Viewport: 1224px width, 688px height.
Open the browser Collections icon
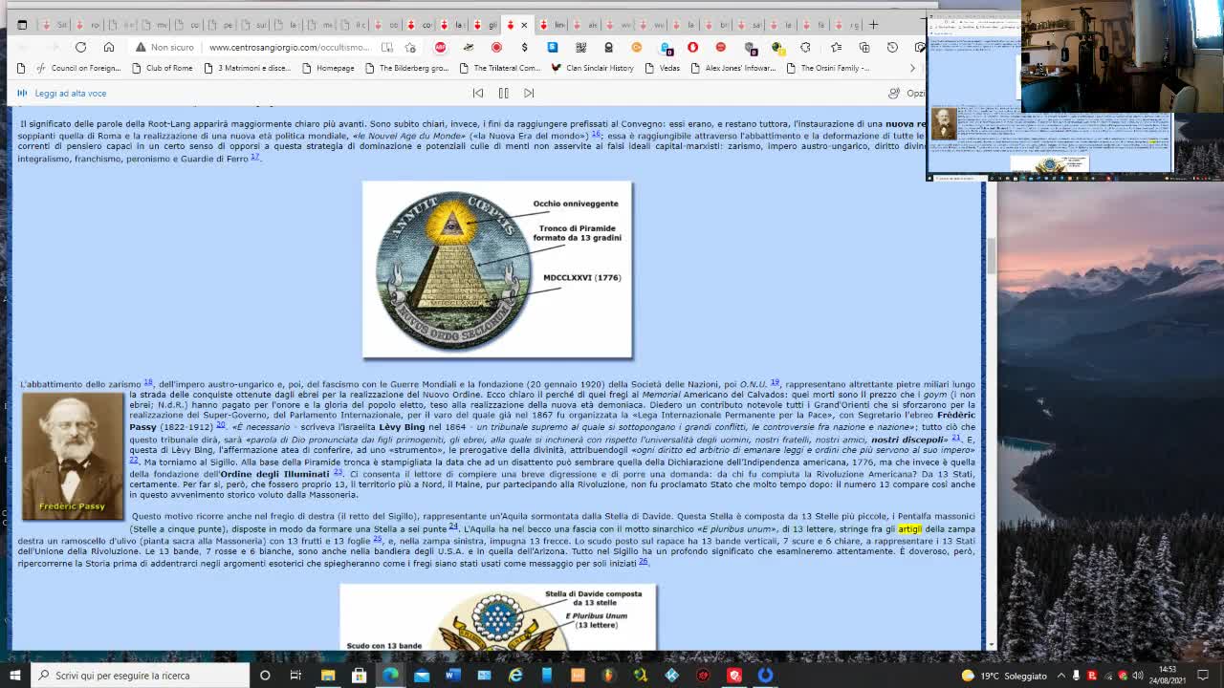(863, 47)
